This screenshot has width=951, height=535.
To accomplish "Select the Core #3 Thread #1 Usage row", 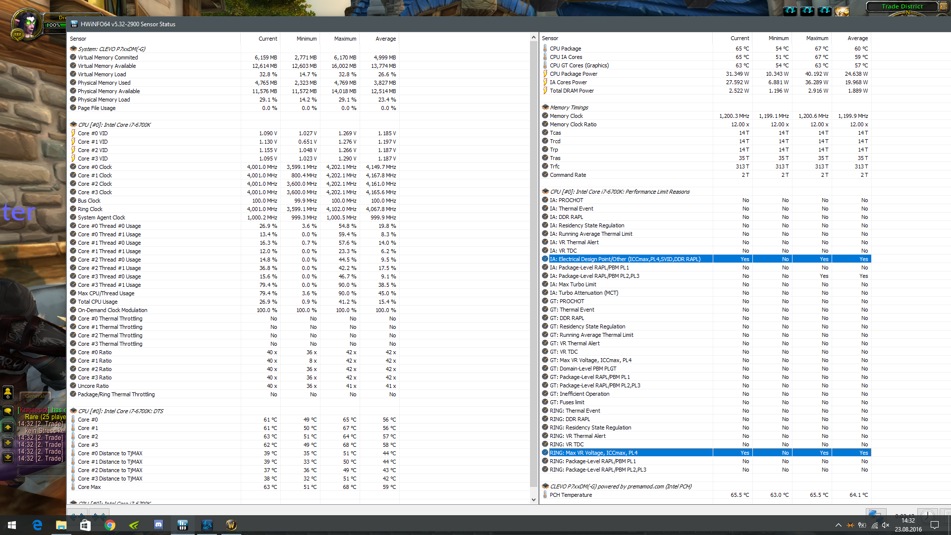I will pyautogui.click(x=233, y=285).
